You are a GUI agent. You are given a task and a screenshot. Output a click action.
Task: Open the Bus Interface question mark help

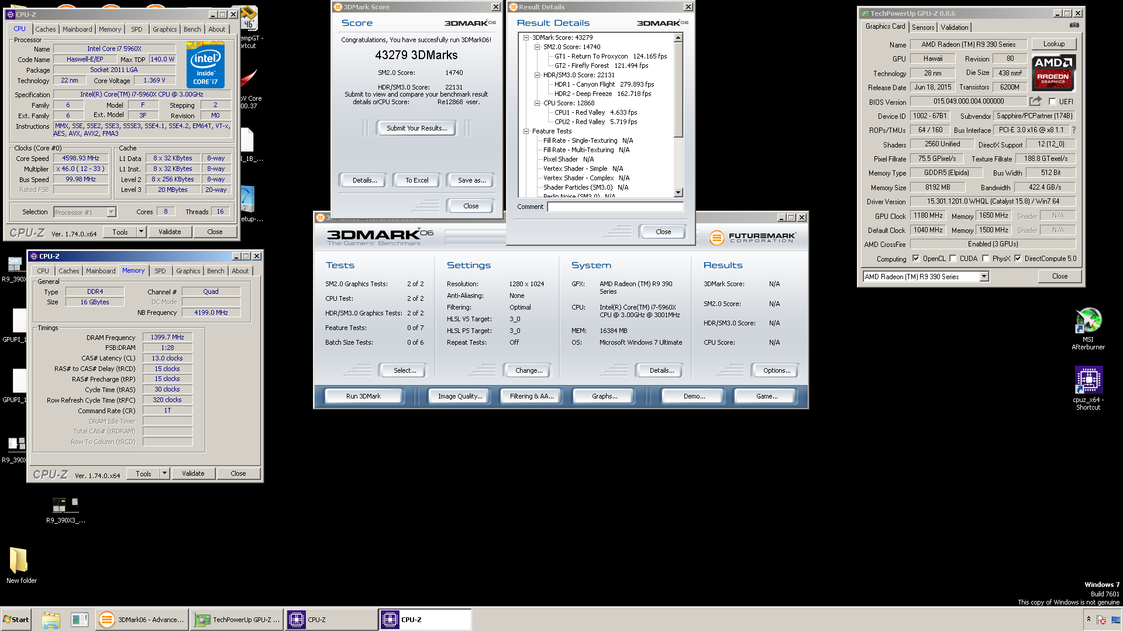[1074, 130]
